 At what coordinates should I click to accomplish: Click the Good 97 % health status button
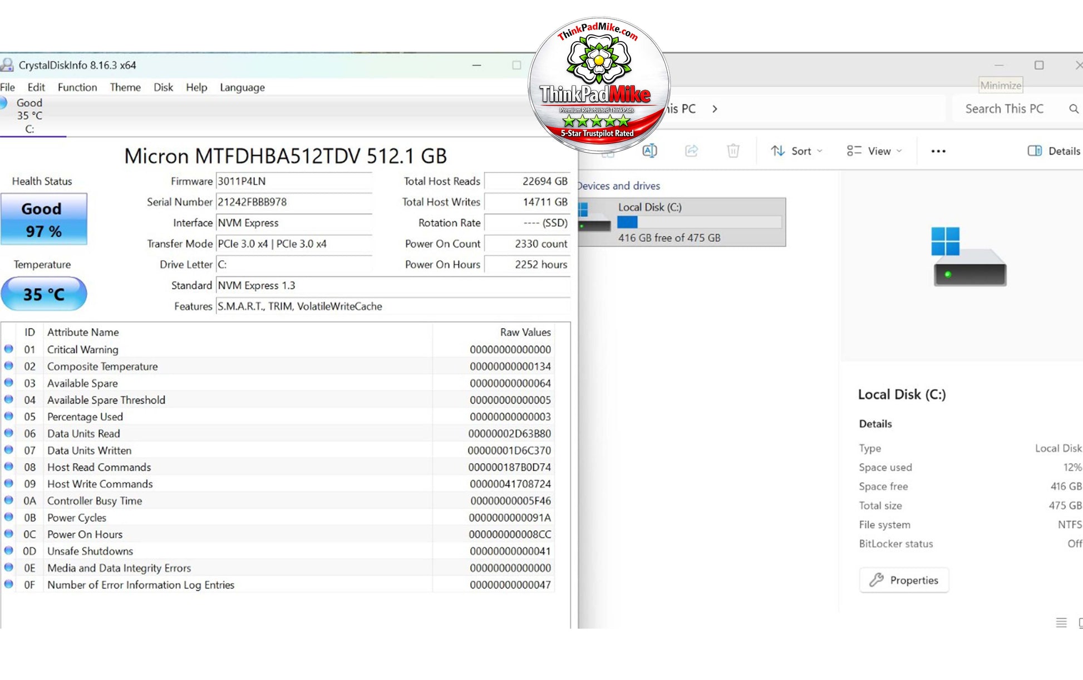click(44, 219)
